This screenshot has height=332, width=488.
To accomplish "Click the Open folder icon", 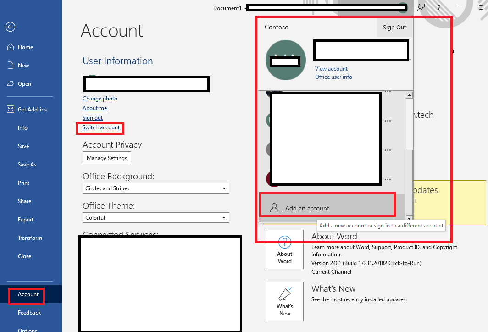I will pyautogui.click(x=10, y=83).
